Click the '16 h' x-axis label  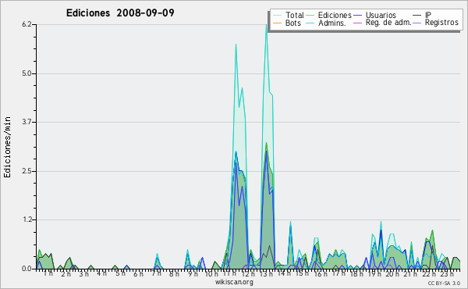click(321, 273)
